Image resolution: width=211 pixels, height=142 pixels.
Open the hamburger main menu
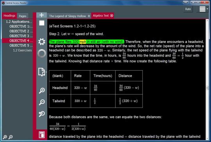point(202,9)
